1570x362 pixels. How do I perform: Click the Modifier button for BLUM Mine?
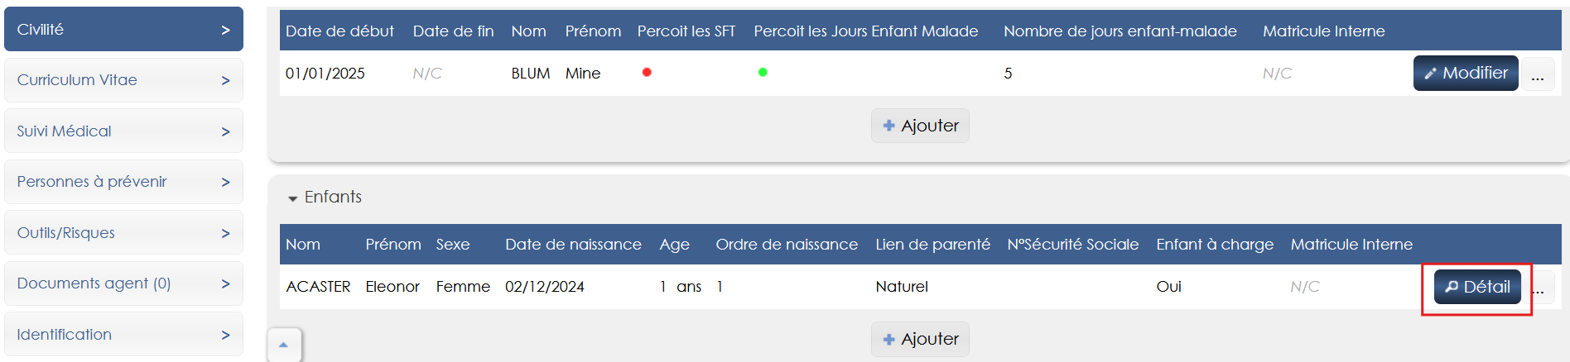pos(1465,73)
